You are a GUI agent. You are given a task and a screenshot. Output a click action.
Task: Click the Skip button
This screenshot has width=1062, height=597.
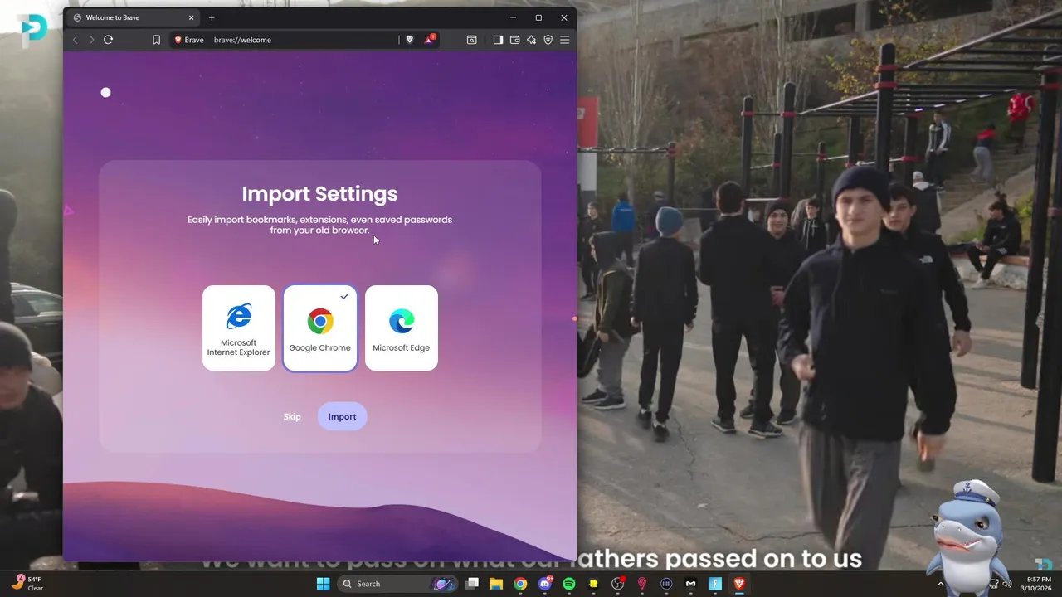pyautogui.click(x=292, y=416)
